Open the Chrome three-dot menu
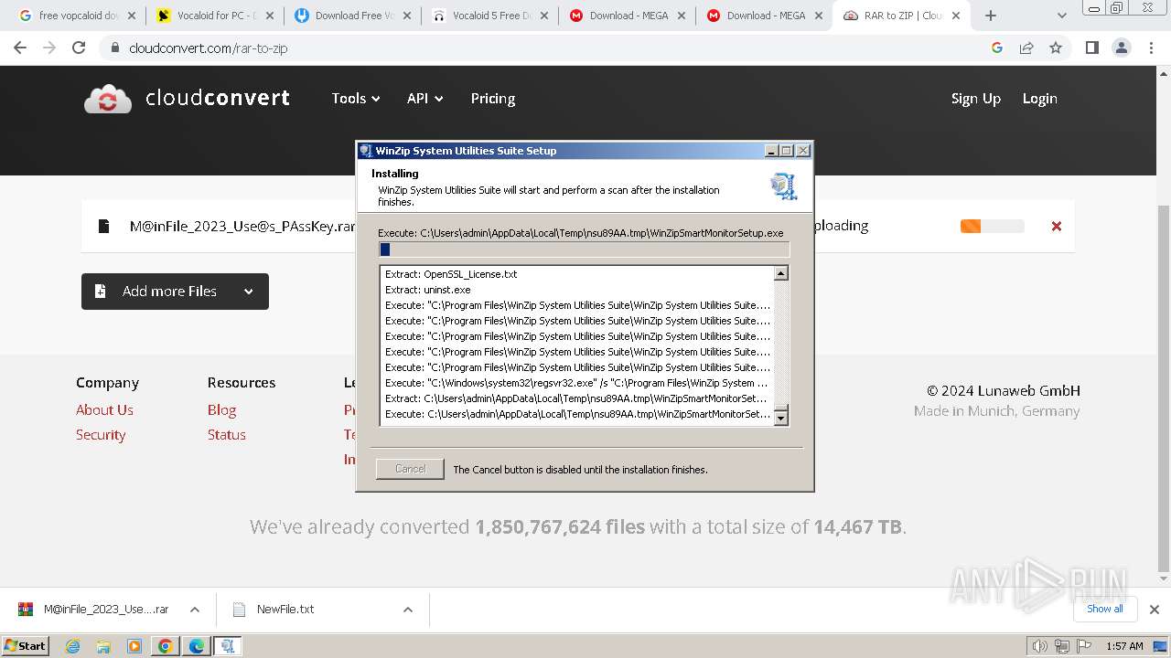Screen dimensions: 1171x658 1151,48
